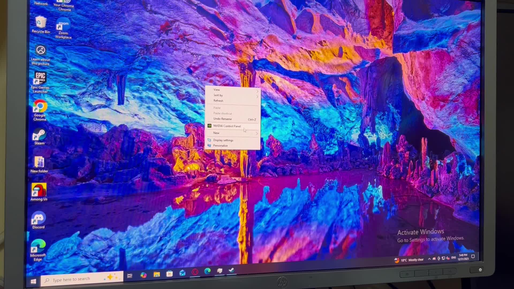Select the Recycle Bin desktop icon
This screenshot has height=289, width=514.
[x=41, y=25]
